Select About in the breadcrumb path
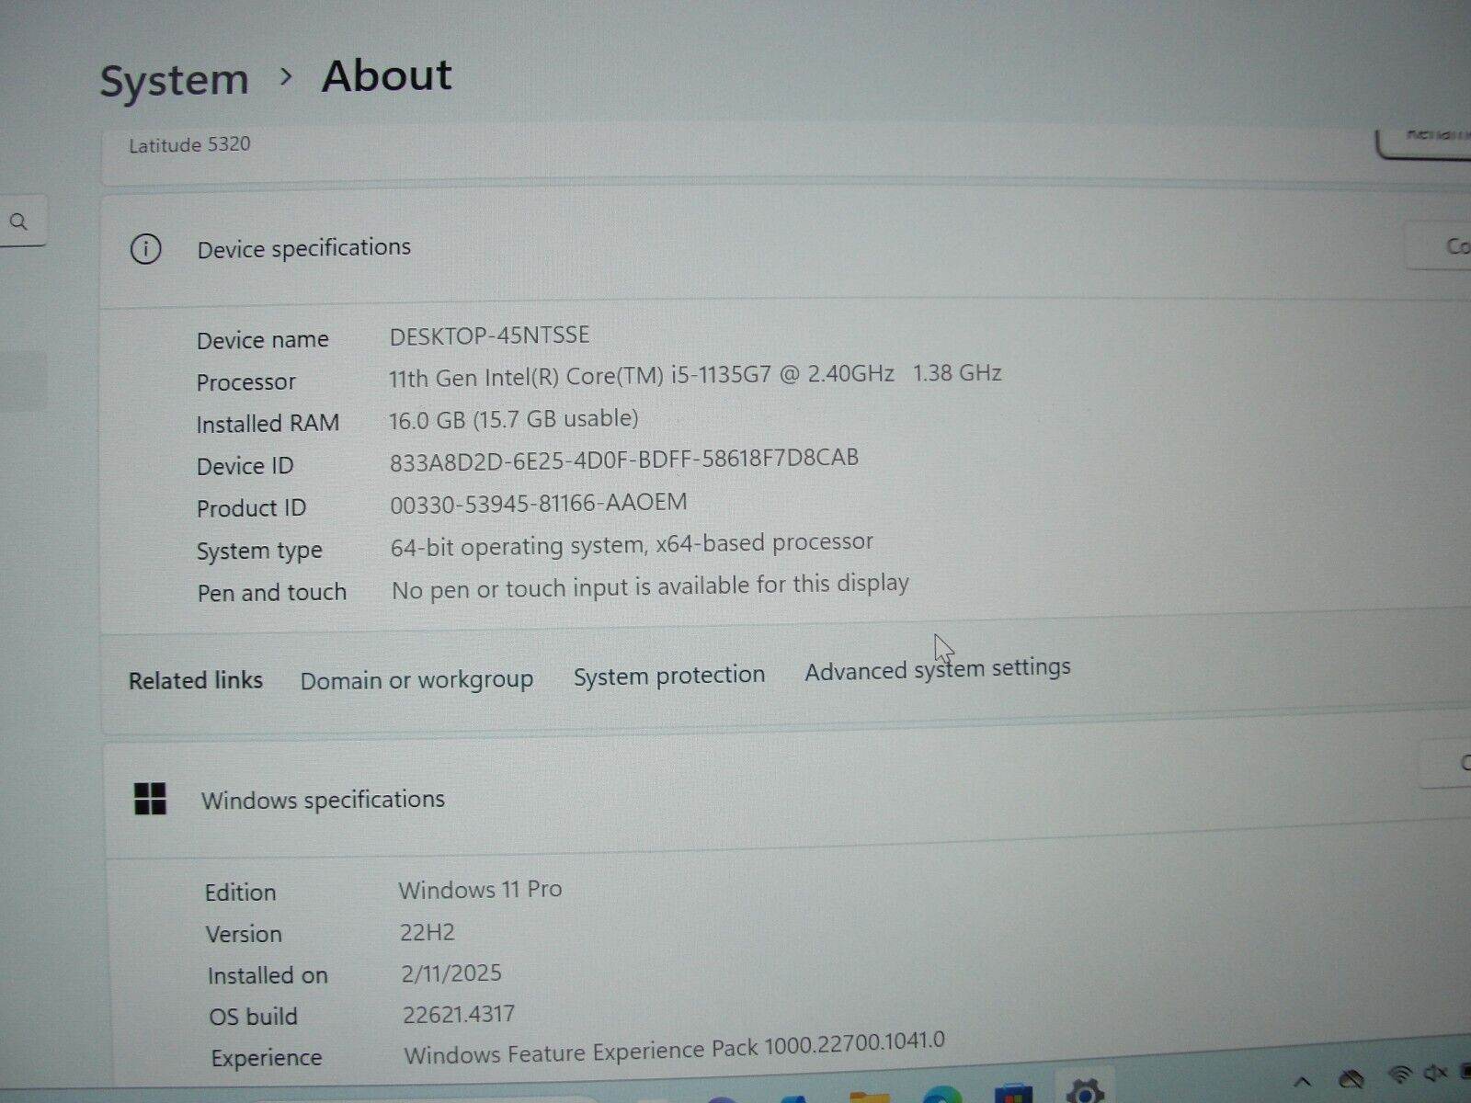Screen dimensions: 1471x1103 (385, 75)
